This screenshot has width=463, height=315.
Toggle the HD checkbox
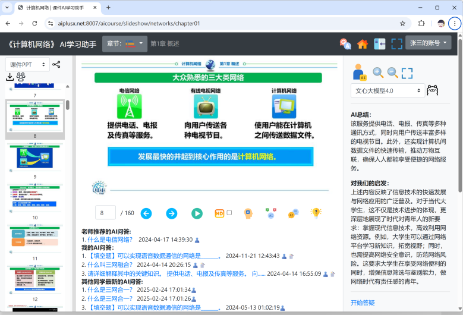coord(229,213)
